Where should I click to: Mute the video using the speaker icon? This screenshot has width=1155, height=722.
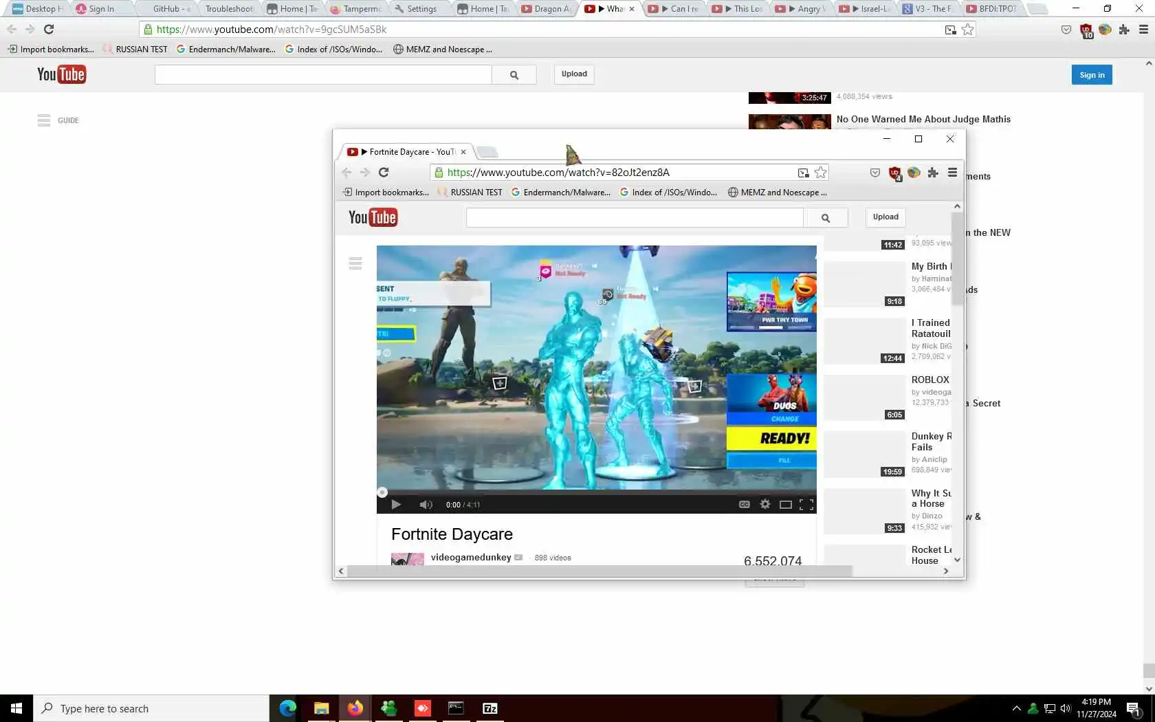click(x=426, y=505)
